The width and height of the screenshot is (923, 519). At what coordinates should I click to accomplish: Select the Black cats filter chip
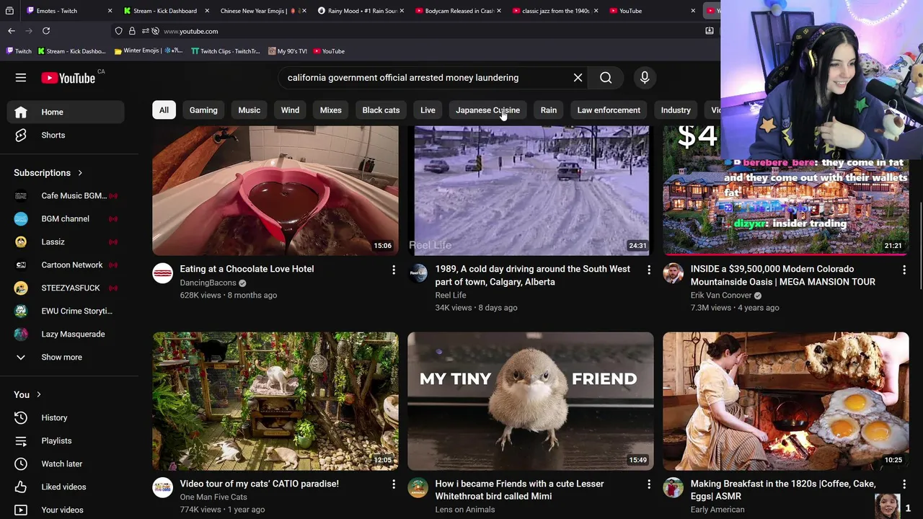pos(381,110)
